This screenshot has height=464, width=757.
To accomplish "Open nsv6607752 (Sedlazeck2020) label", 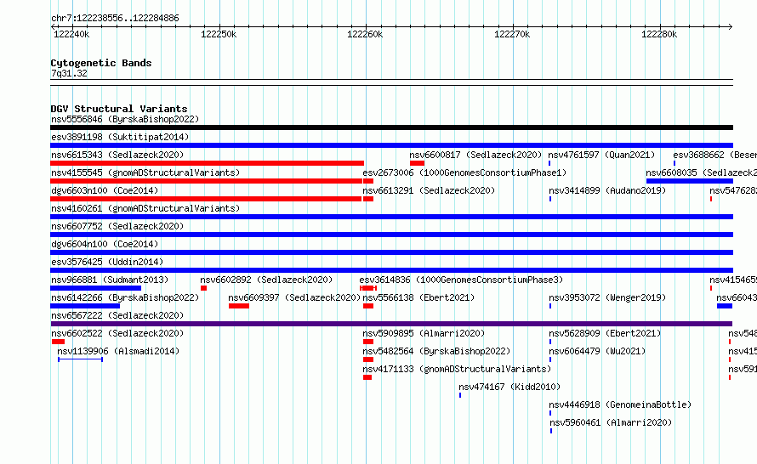I will point(117,226).
